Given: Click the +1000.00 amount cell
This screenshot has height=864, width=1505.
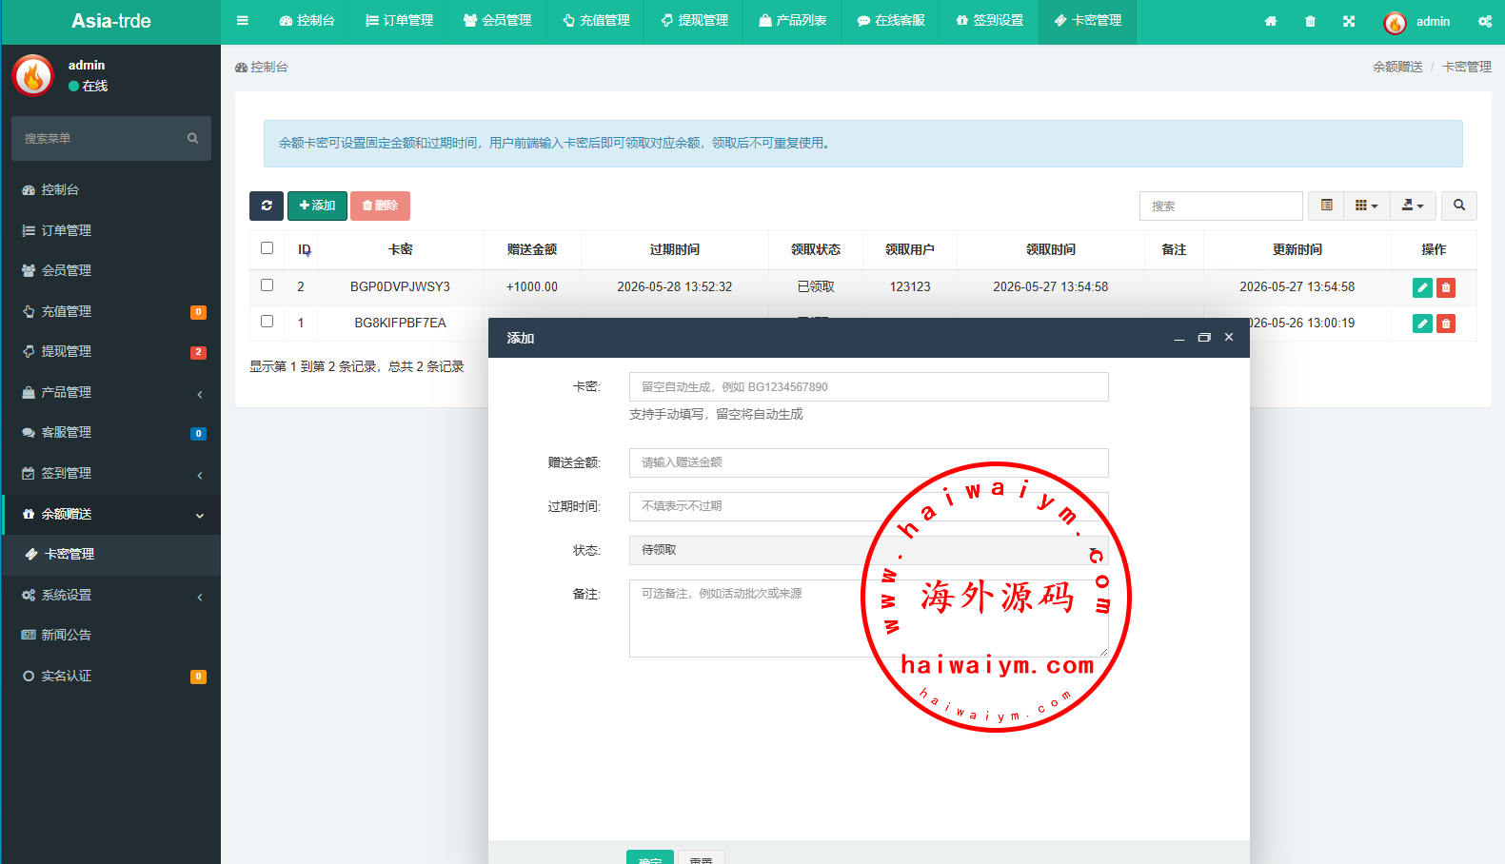Looking at the screenshot, I should coord(532,286).
